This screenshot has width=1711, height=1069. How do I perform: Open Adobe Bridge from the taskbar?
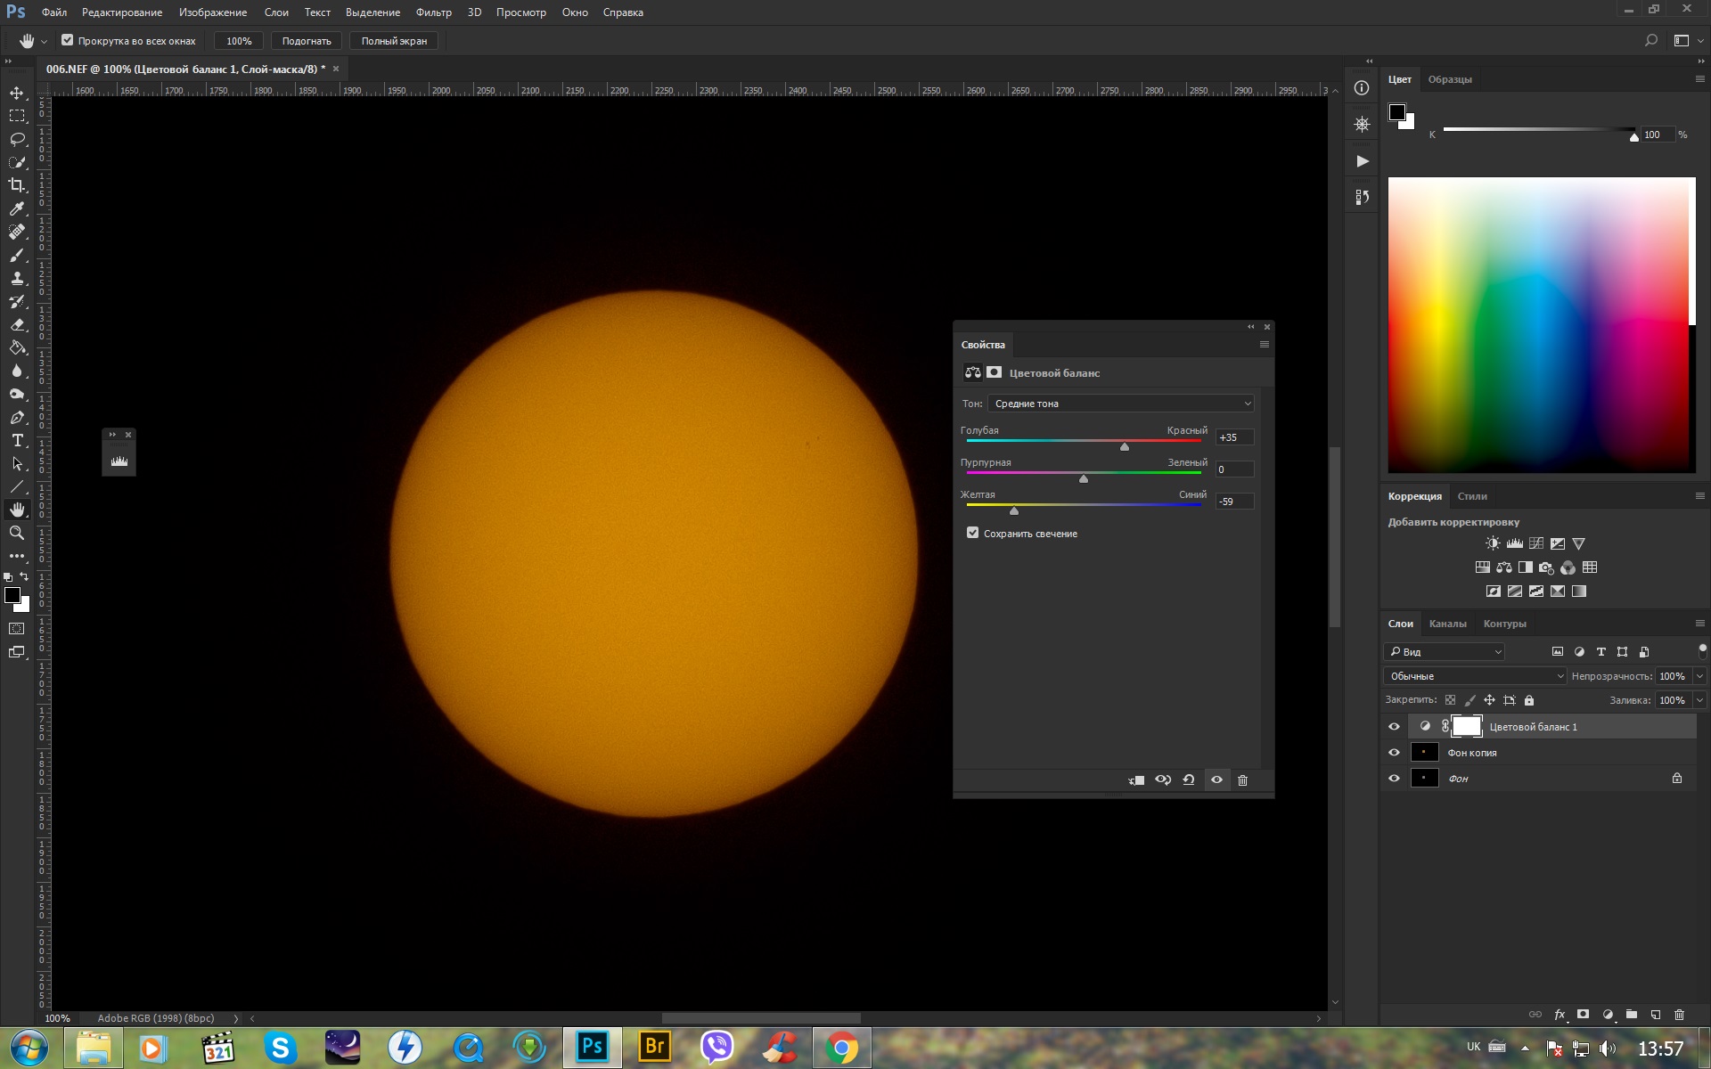pos(654,1047)
